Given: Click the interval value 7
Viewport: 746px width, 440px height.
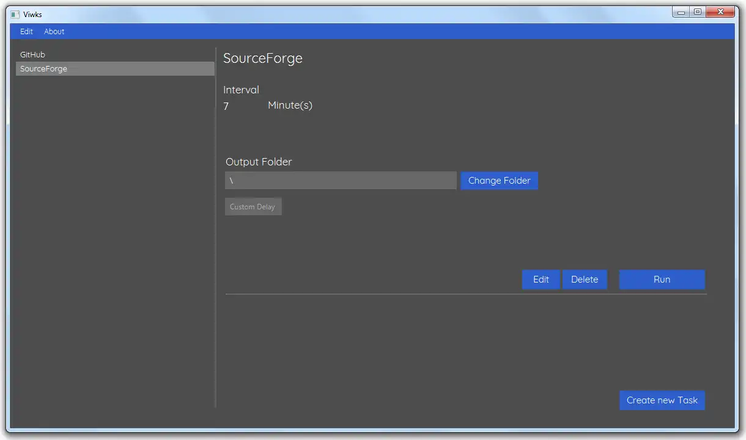Looking at the screenshot, I should point(226,106).
